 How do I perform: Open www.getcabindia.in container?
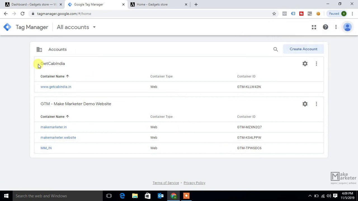[56, 87]
